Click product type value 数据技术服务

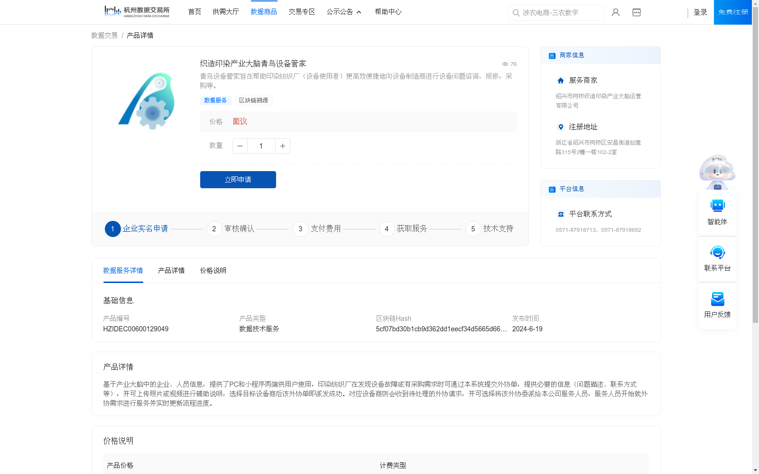259,329
